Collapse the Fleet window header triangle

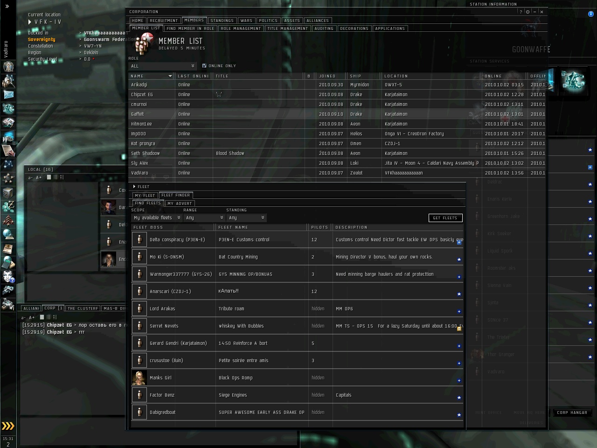[134, 187]
